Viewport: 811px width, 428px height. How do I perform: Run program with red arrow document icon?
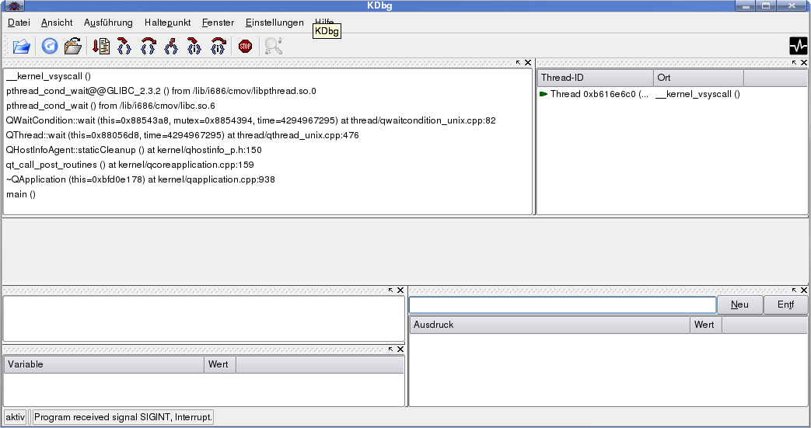pos(101,47)
